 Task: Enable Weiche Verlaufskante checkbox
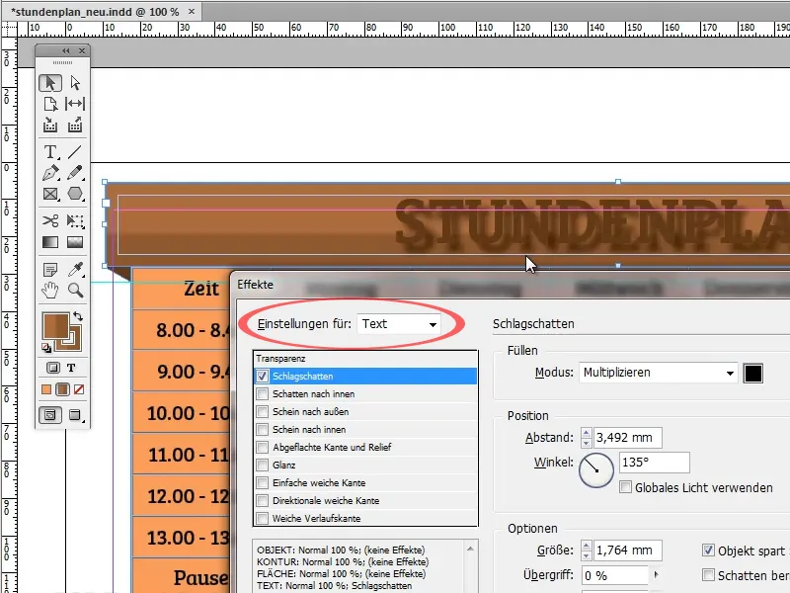[x=262, y=518]
